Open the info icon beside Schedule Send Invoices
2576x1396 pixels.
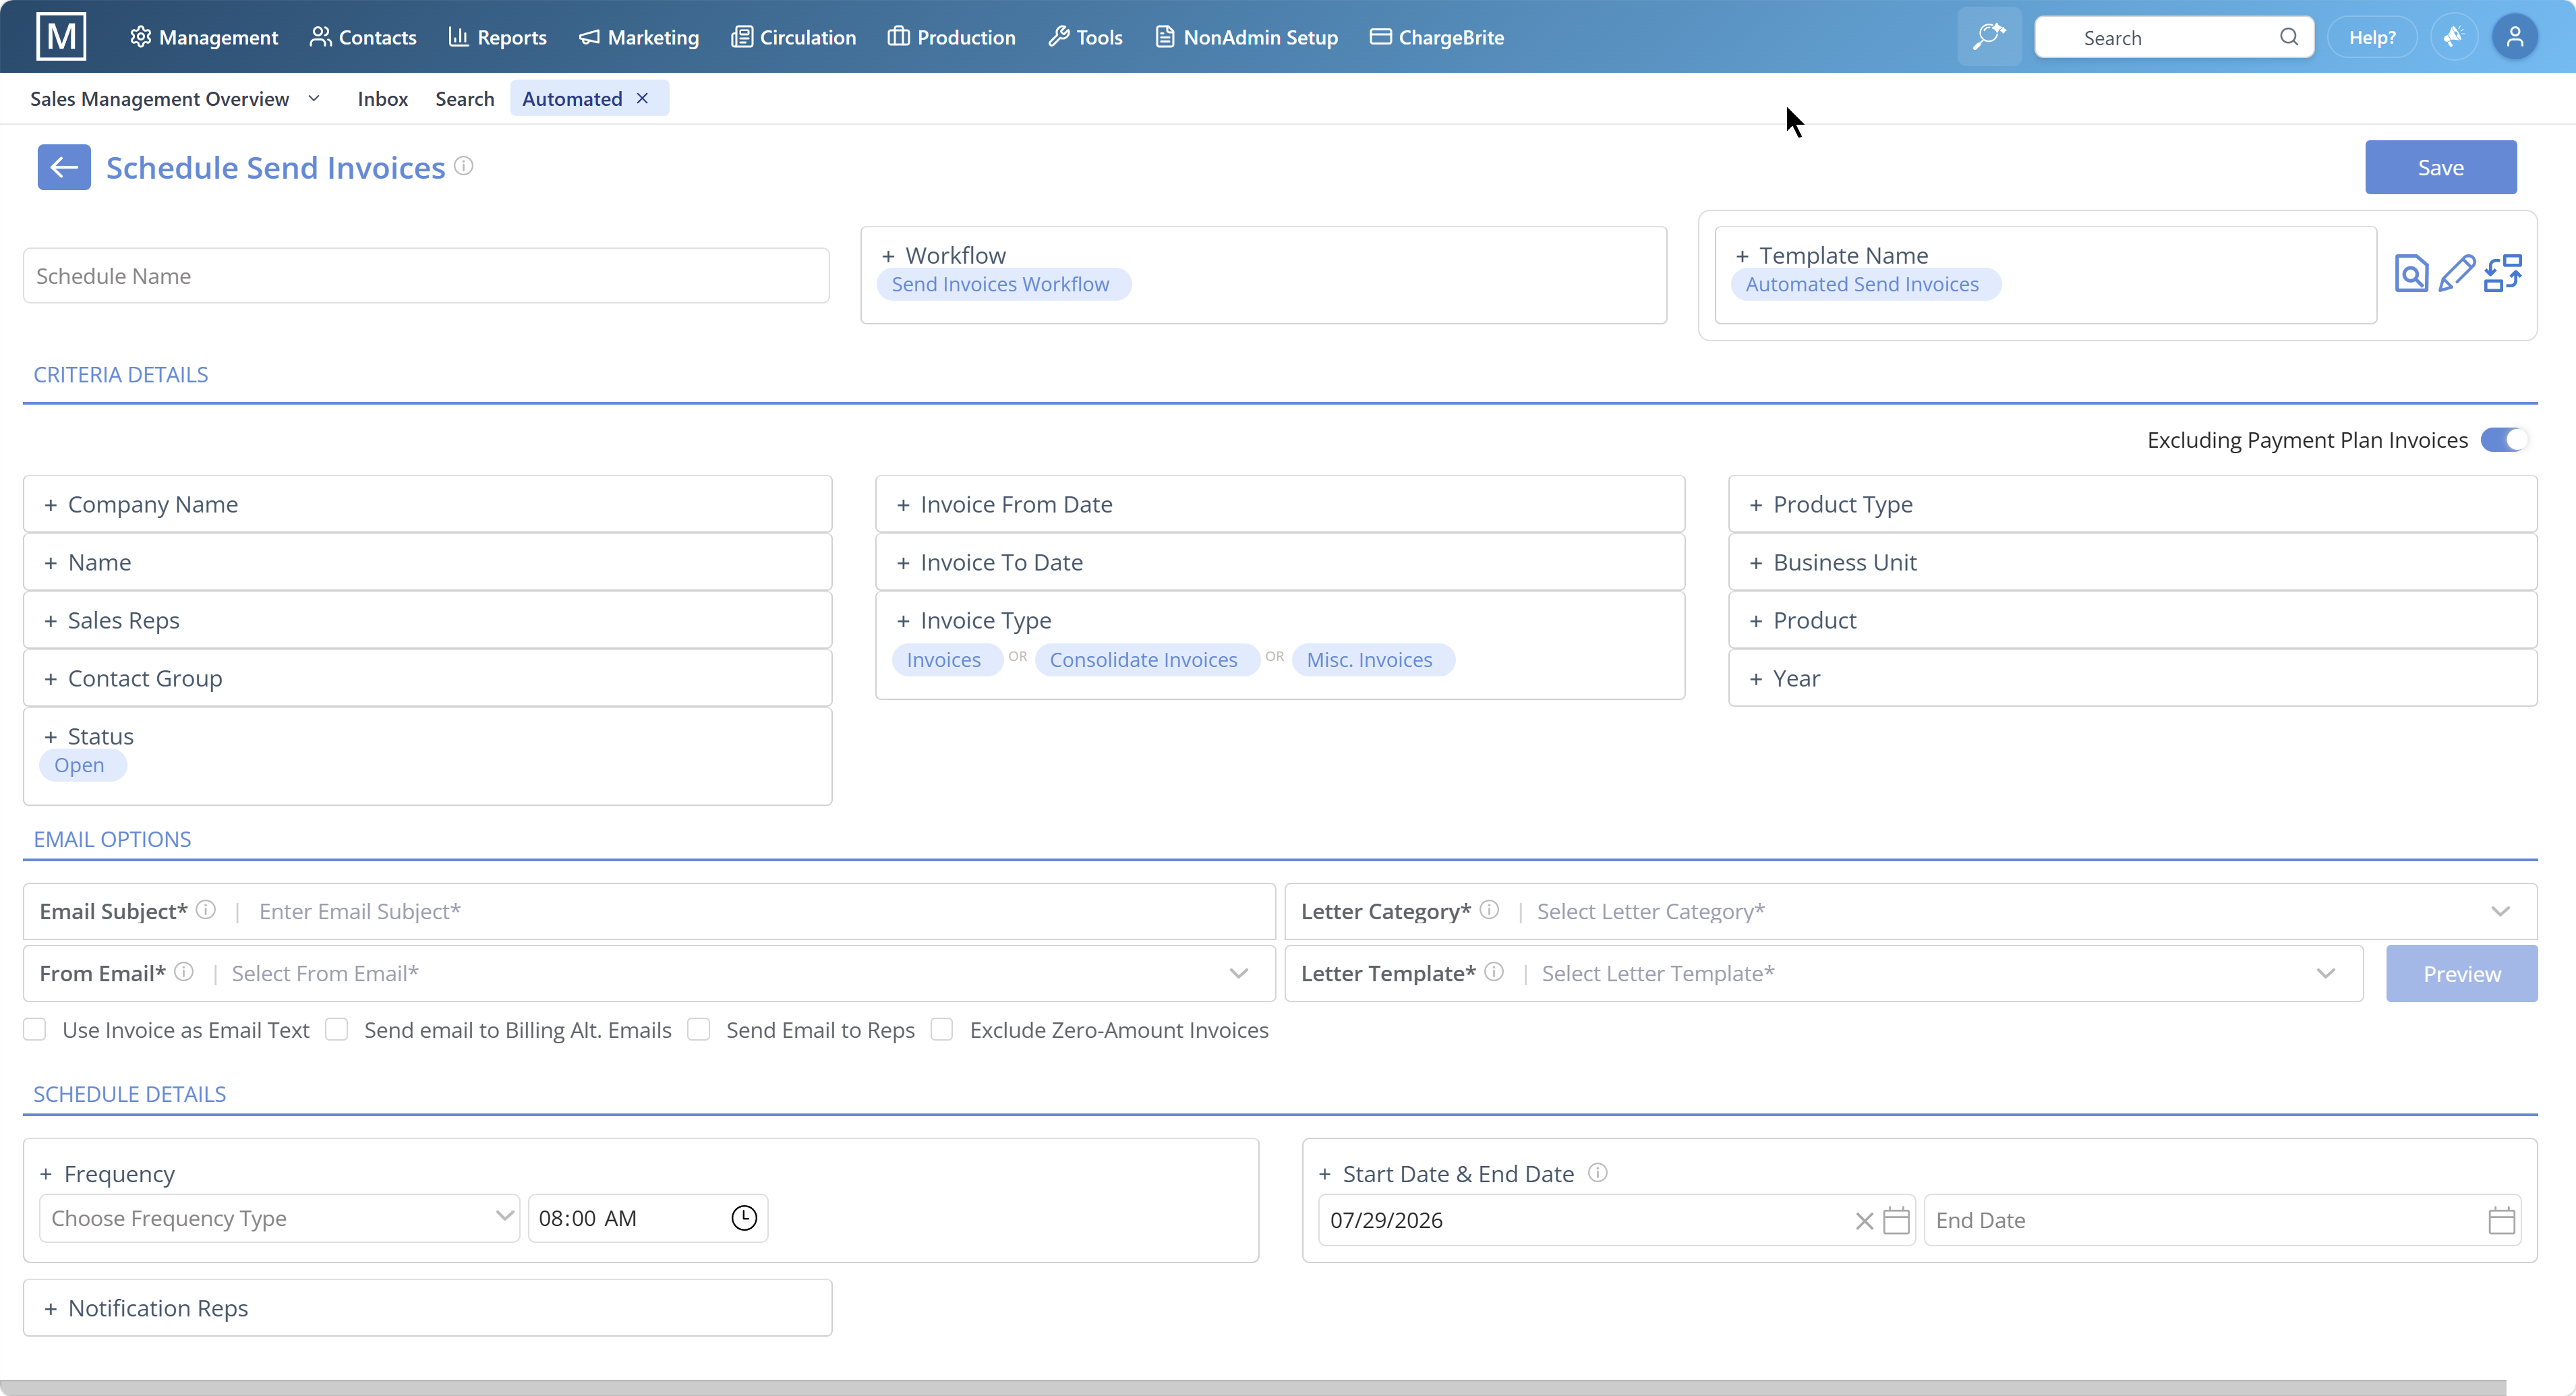464,166
